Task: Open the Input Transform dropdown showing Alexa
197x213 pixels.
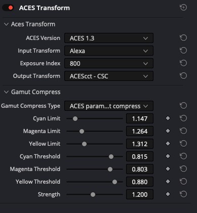Action: coord(109,51)
